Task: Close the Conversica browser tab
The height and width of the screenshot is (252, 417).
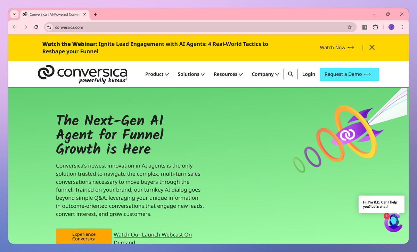Action: (x=85, y=15)
